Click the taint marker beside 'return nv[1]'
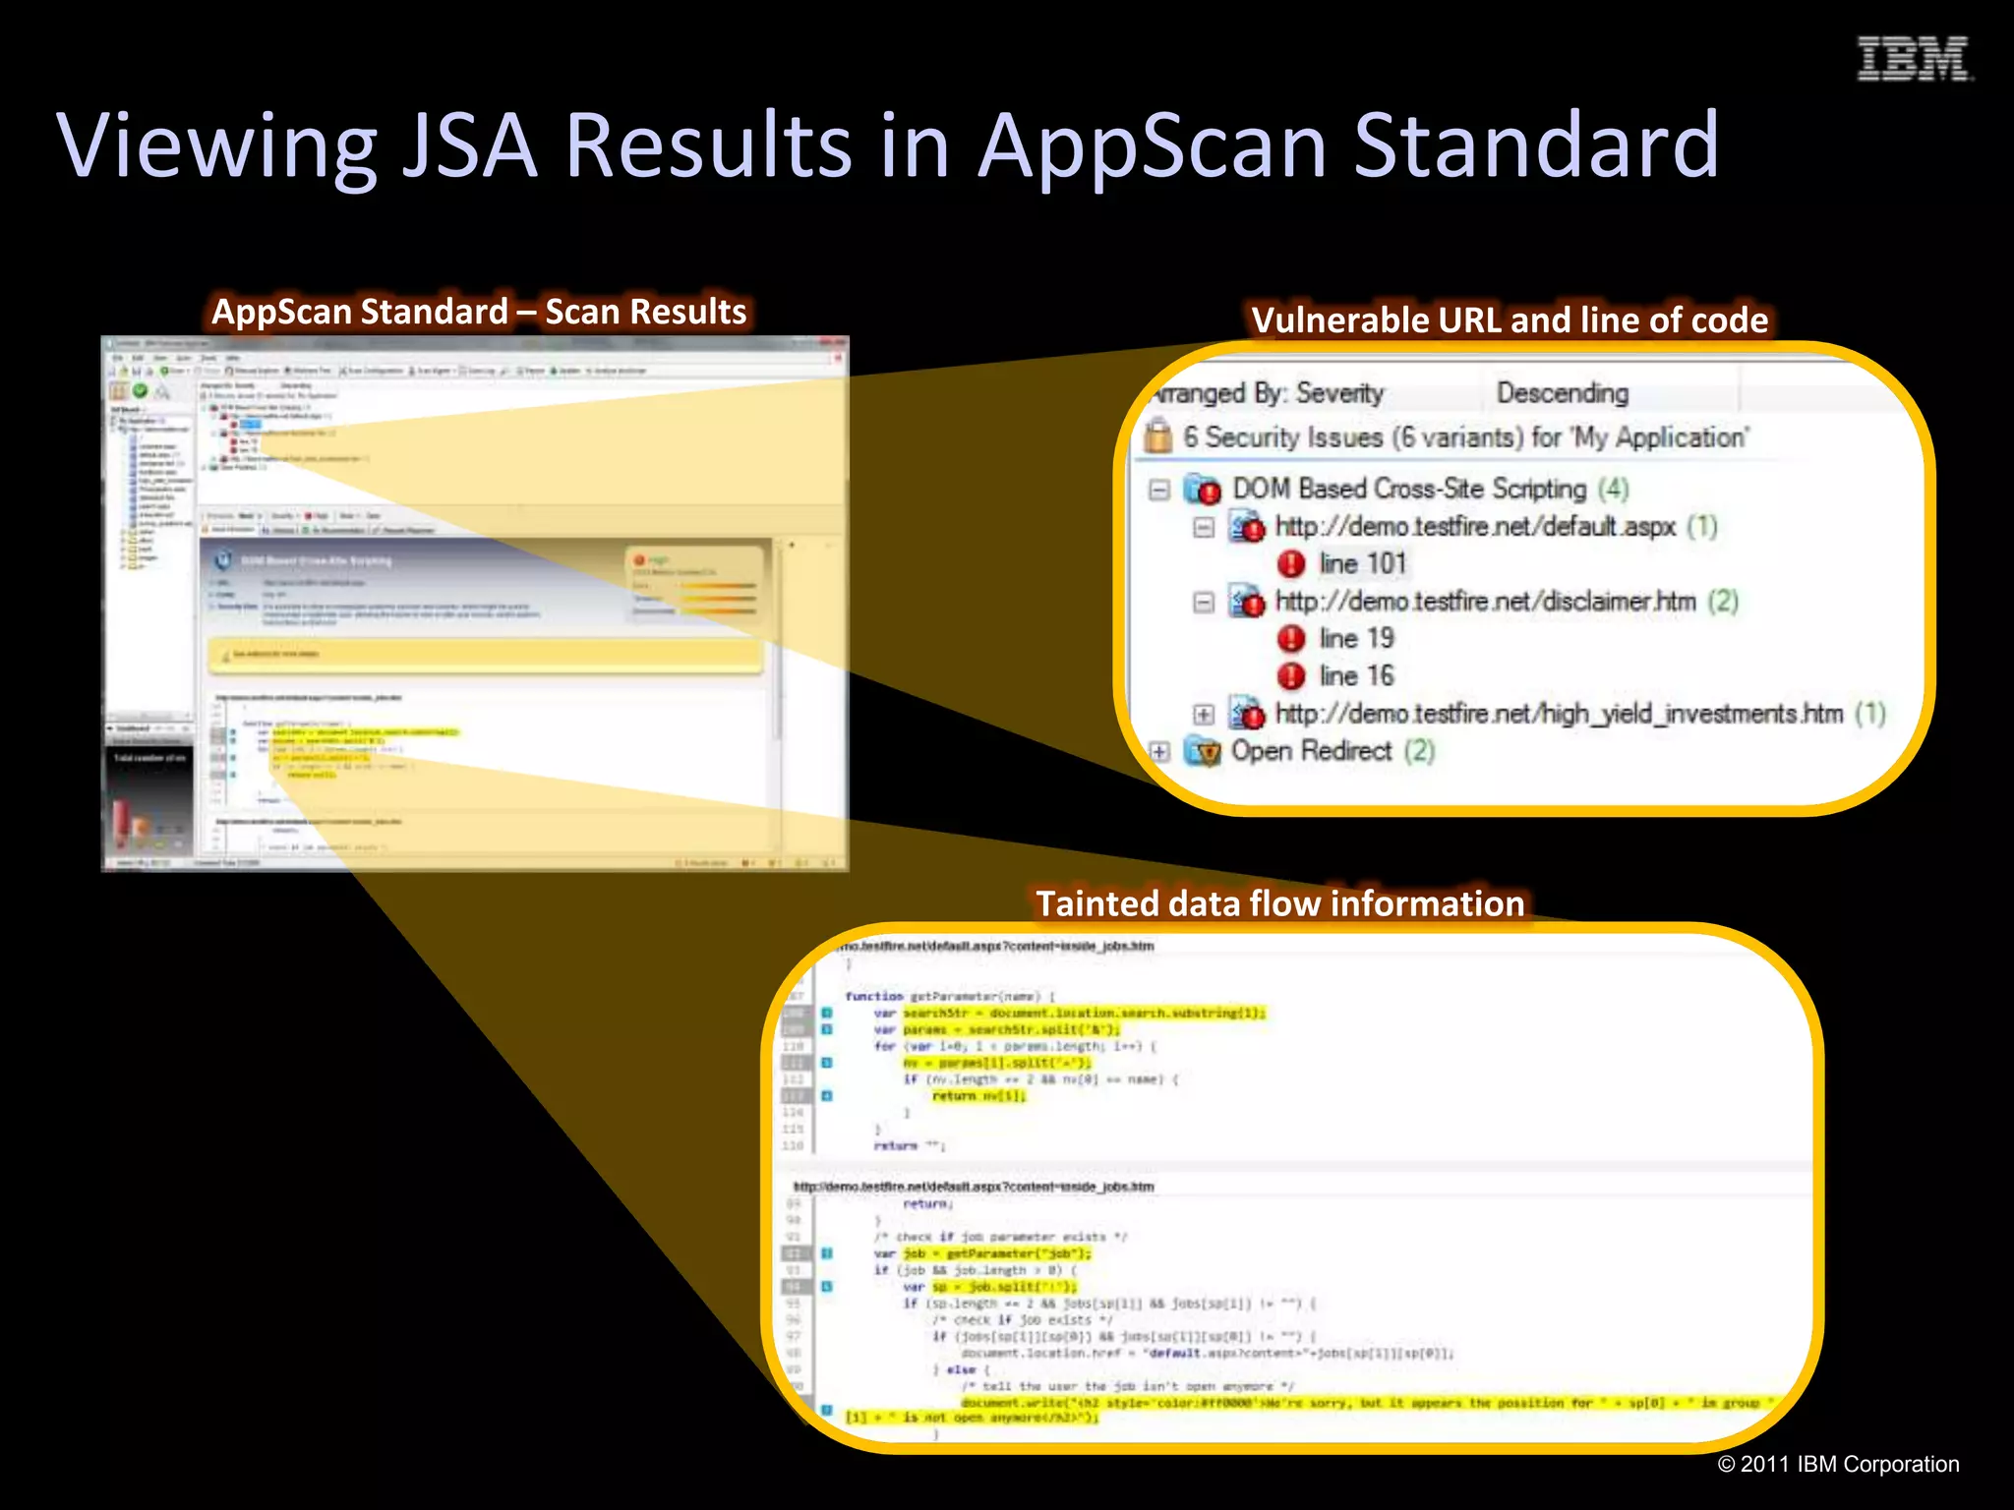 pos(827,1096)
